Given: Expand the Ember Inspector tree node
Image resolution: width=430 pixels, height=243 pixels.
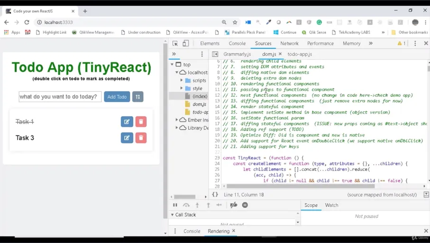Looking at the screenshot, I should 177,120.
